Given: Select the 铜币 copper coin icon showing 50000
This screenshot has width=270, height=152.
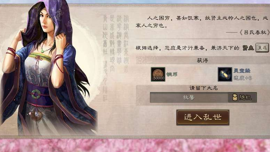Looking at the screenshot, I should tap(158, 74).
